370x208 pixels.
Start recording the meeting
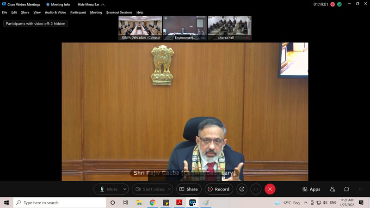[x=219, y=189]
